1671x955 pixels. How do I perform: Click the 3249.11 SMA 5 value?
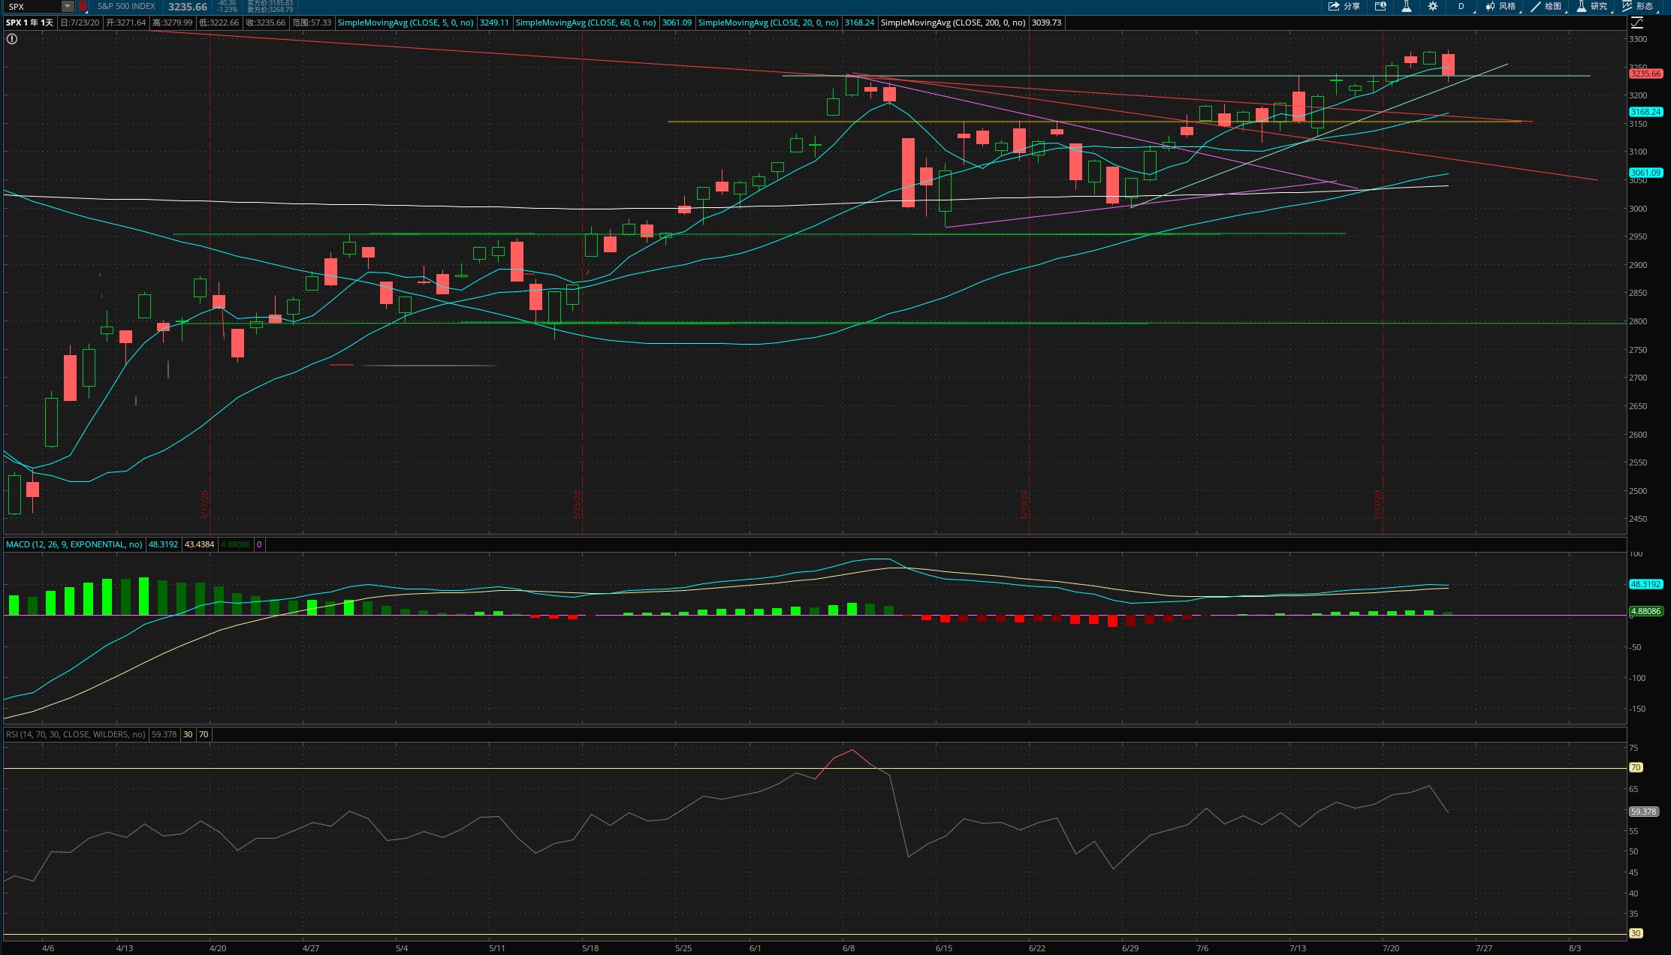pyautogui.click(x=494, y=23)
